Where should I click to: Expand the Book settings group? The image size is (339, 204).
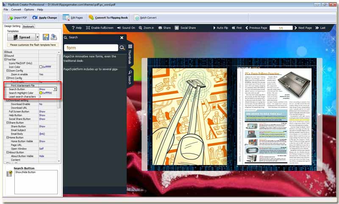[6, 52]
